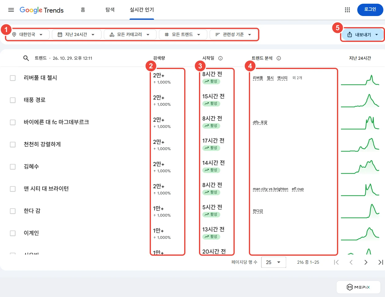This screenshot has width=385, height=297.
Task: Open the trend 태풍 경로
Action: 34,100
